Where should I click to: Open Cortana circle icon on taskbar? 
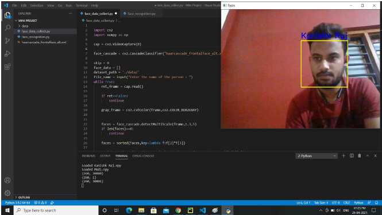tap(105, 210)
